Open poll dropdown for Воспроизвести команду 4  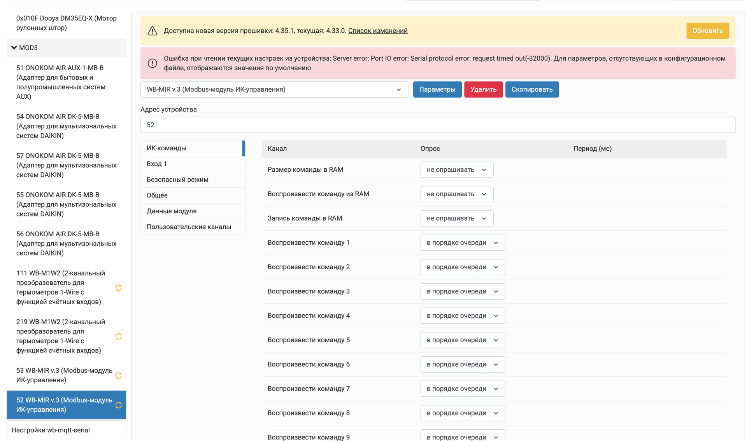(463, 315)
